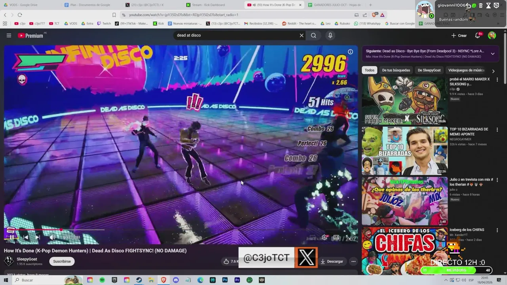Pause the video with the pause button
The image size is (507, 285).
(12, 237)
